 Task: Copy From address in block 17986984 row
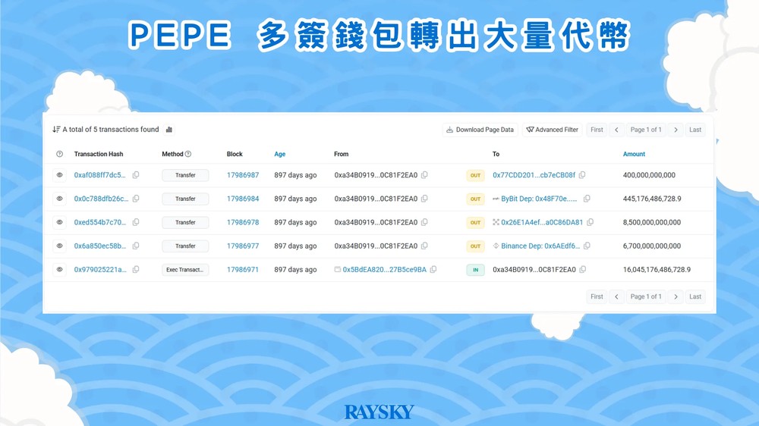pyautogui.click(x=424, y=199)
